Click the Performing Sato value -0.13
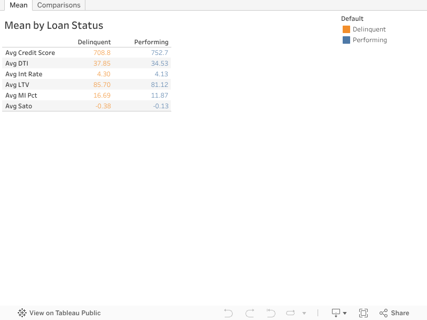Viewport: 427px width, 320px height. [x=161, y=106]
